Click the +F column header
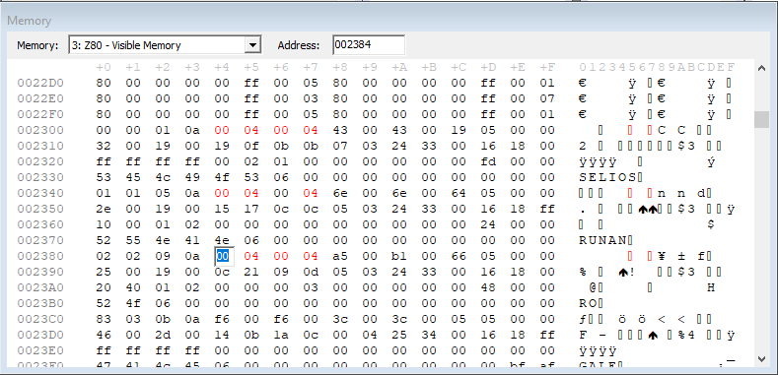 [547, 67]
